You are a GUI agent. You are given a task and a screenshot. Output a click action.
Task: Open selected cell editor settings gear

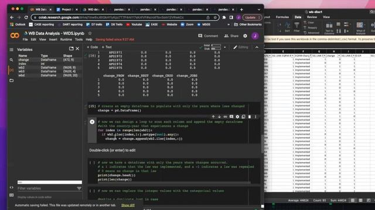pyautogui.click(x=237, y=117)
